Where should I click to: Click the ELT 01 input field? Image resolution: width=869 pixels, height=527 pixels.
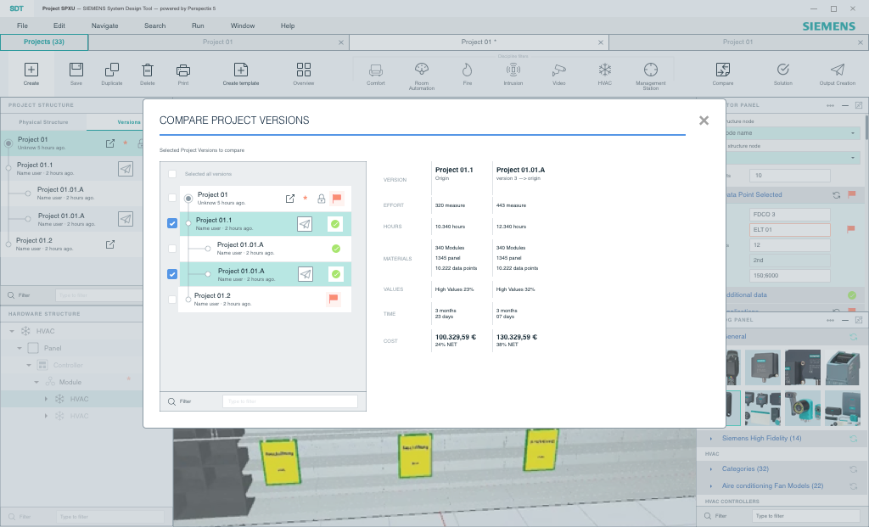point(790,229)
